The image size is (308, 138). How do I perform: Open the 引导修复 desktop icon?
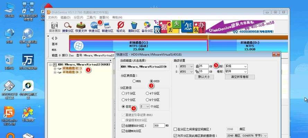tap(28, 114)
